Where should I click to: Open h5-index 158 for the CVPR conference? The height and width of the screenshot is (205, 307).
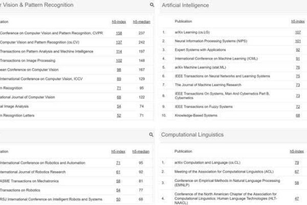[119, 32]
